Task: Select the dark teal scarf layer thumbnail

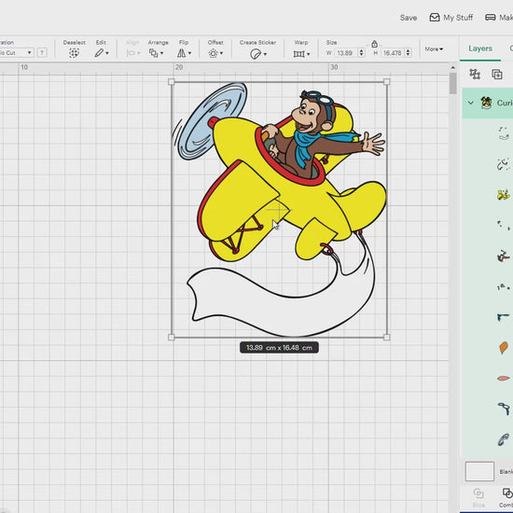Action: [x=504, y=317]
